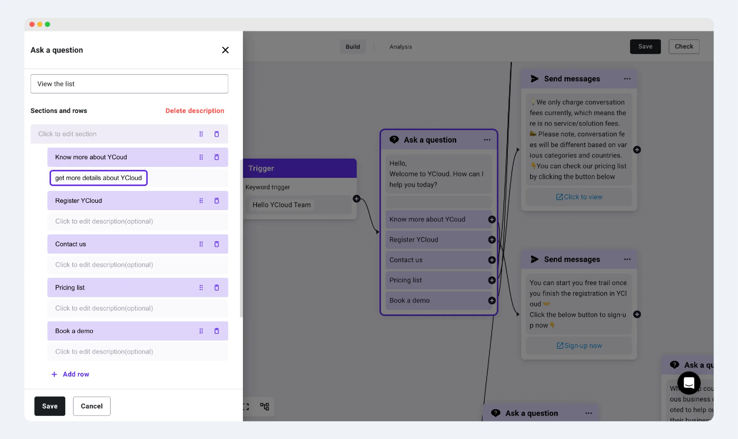Viewport: 738px width, 439px height.
Task: Click the auto-layout flow icon
Action: (x=265, y=406)
